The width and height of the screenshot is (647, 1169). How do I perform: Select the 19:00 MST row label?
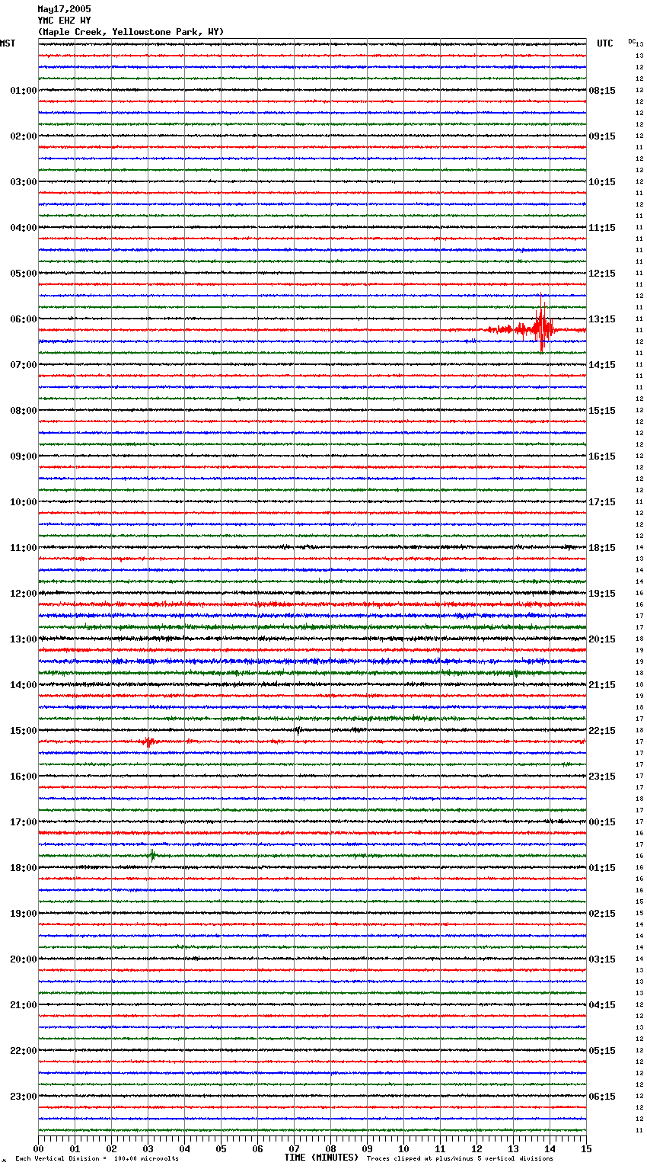(x=24, y=914)
